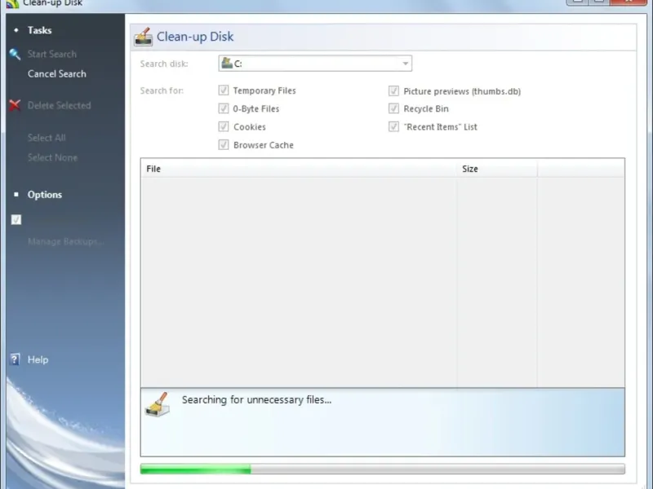Click Start Search in Tasks
The height and width of the screenshot is (489, 653).
coord(52,54)
